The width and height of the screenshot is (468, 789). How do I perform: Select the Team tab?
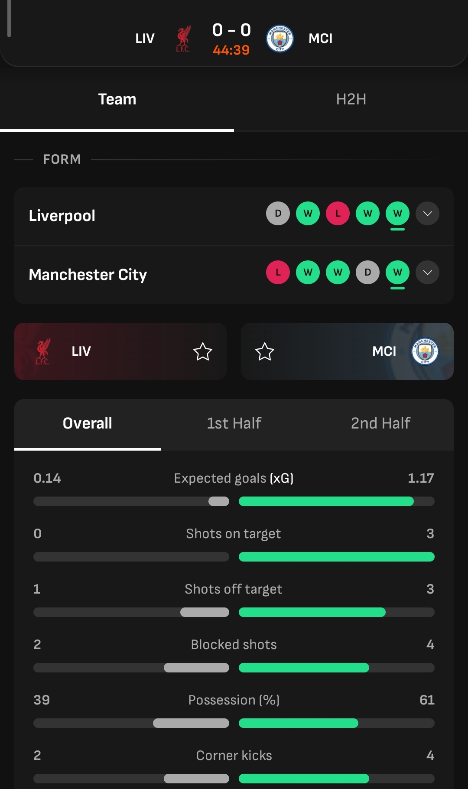117,100
